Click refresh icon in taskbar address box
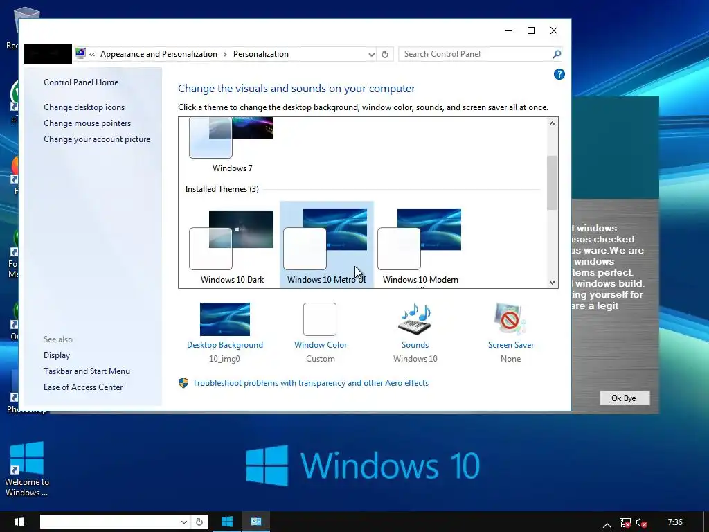This screenshot has width=709, height=532. (199, 522)
